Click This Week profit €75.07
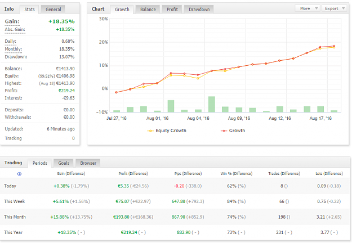Image resolution: width=352 pixels, height=243 pixels. tap(123, 201)
